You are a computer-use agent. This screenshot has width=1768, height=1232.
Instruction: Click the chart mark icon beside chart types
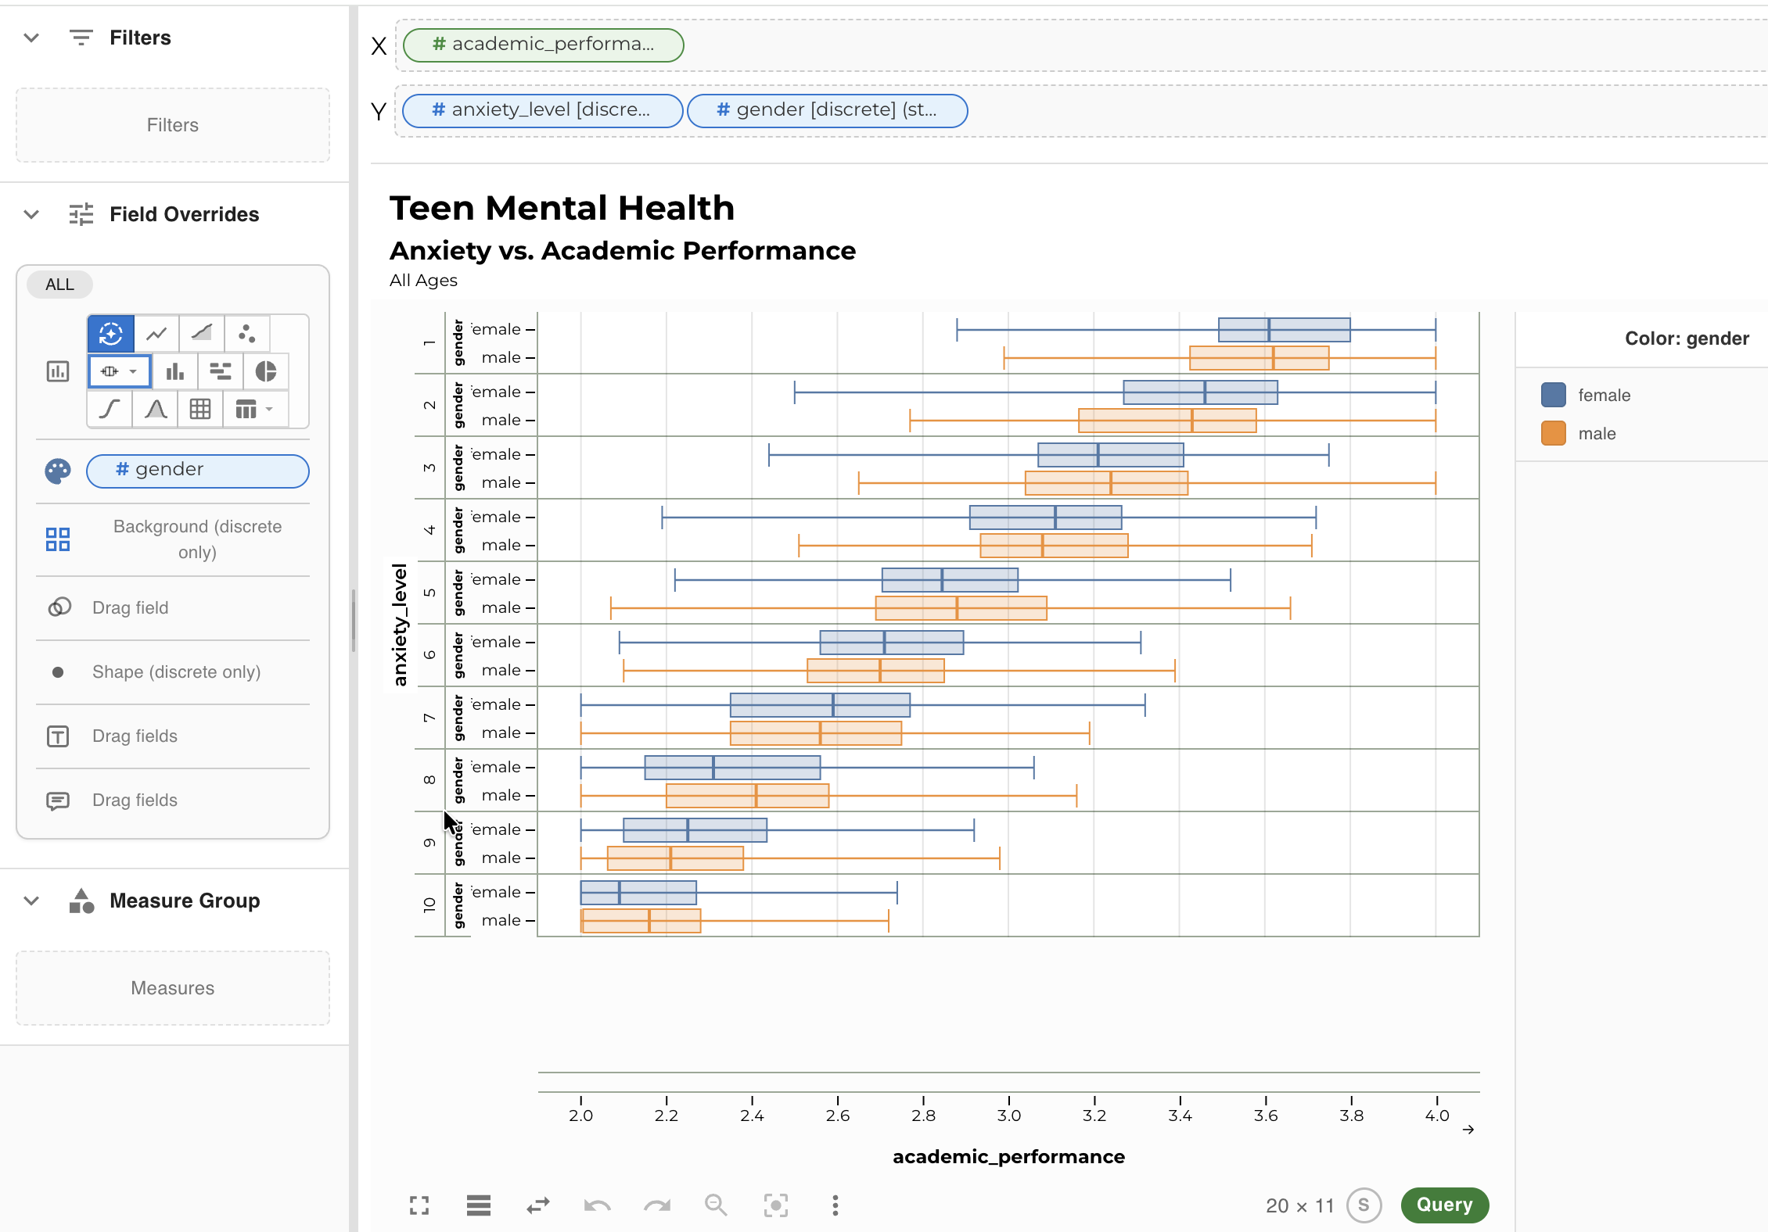click(58, 371)
